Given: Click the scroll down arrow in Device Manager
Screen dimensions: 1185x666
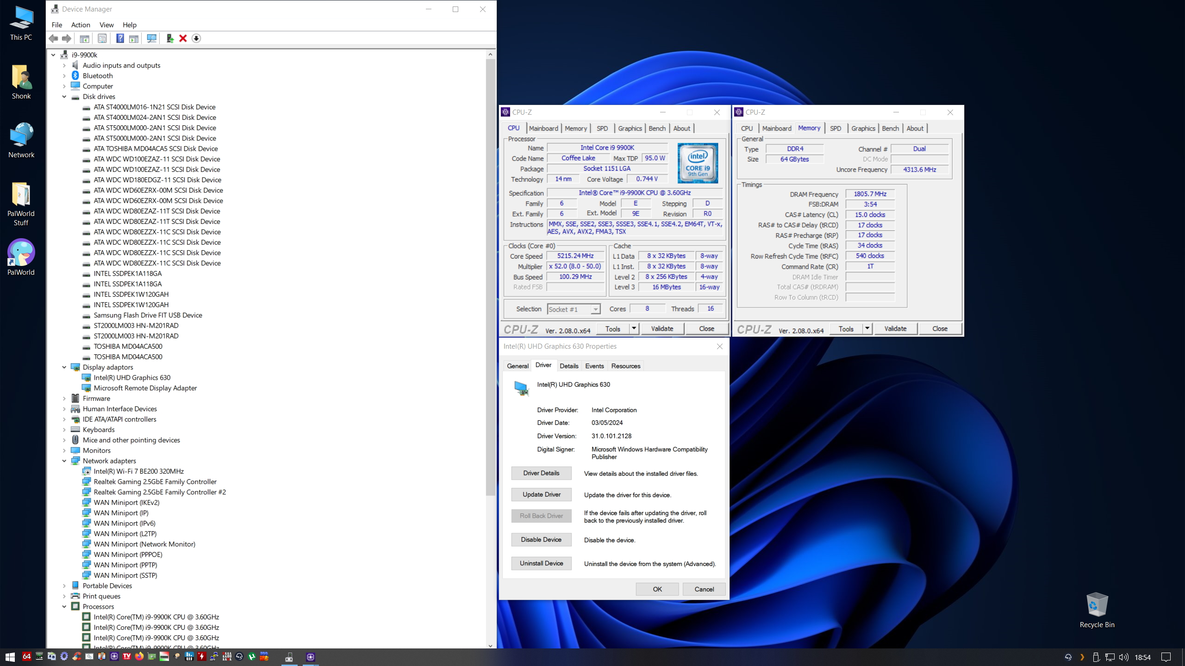Looking at the screenshot, I should [x=490, y=646].
